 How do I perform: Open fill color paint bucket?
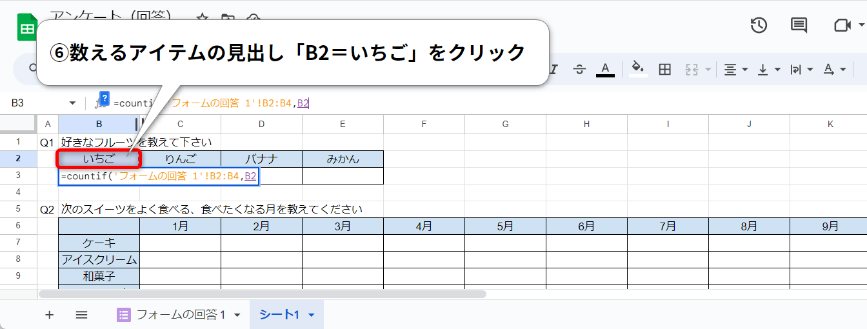[637, 69]
